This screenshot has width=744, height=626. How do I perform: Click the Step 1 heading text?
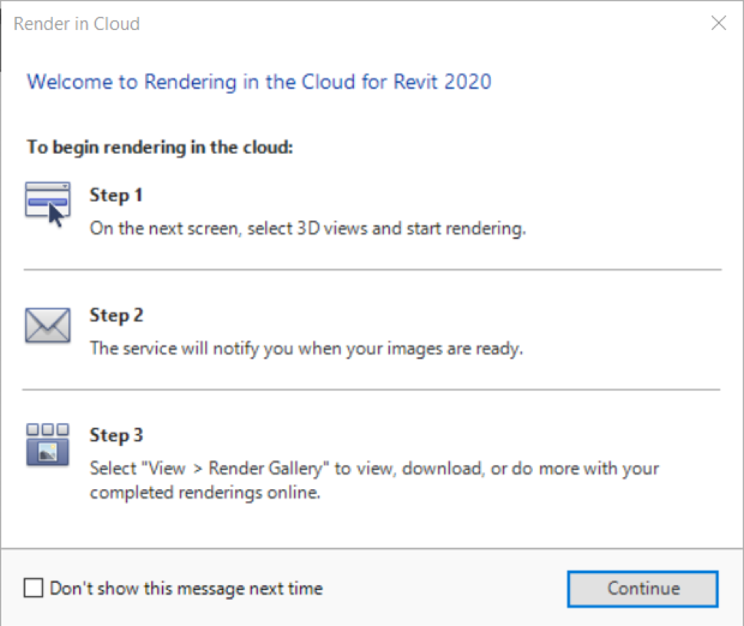116,195
